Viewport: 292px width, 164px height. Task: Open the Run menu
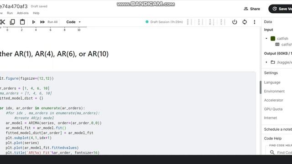[10, 13]
